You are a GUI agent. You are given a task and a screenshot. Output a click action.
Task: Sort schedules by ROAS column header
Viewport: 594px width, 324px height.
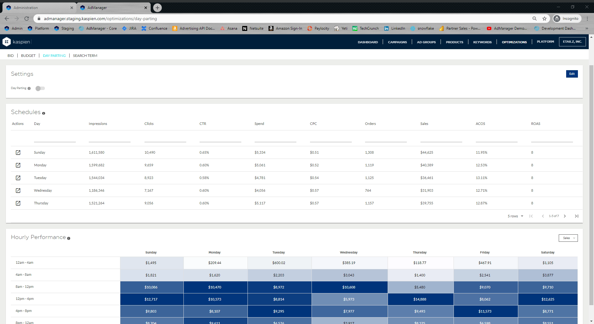[536, 124]
